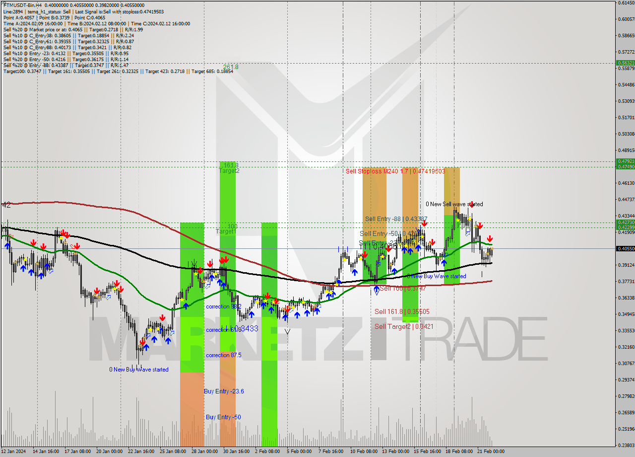This screenshot has height=457, width=635.
Task: Click the '42' label beside the red moving average
Action: tap(6, 205)
